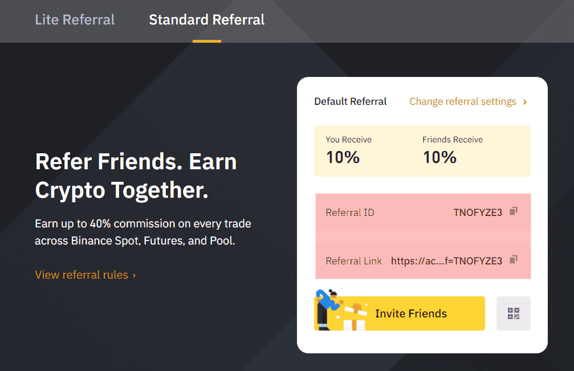Image resolution: width=574 pixels, height=371 pixels.
Task: Copy the Referral Link URL
Action: (x=514, y=260)
